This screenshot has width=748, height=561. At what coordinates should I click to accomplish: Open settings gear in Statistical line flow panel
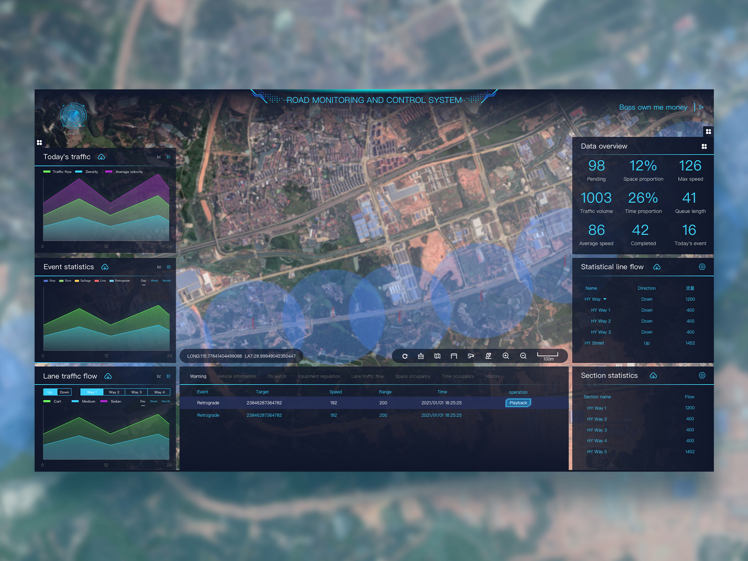click(702, 267)
